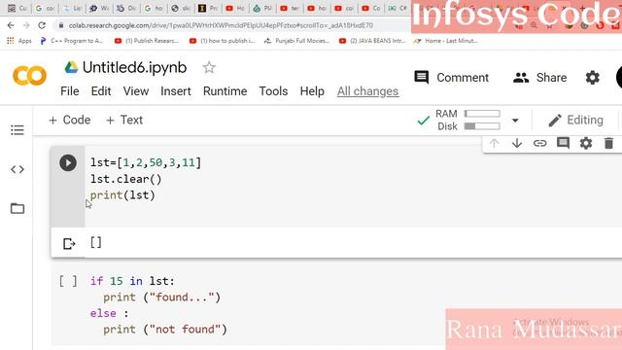Add a new Text cell
The image size is (622, 350).
pos(124,120)
